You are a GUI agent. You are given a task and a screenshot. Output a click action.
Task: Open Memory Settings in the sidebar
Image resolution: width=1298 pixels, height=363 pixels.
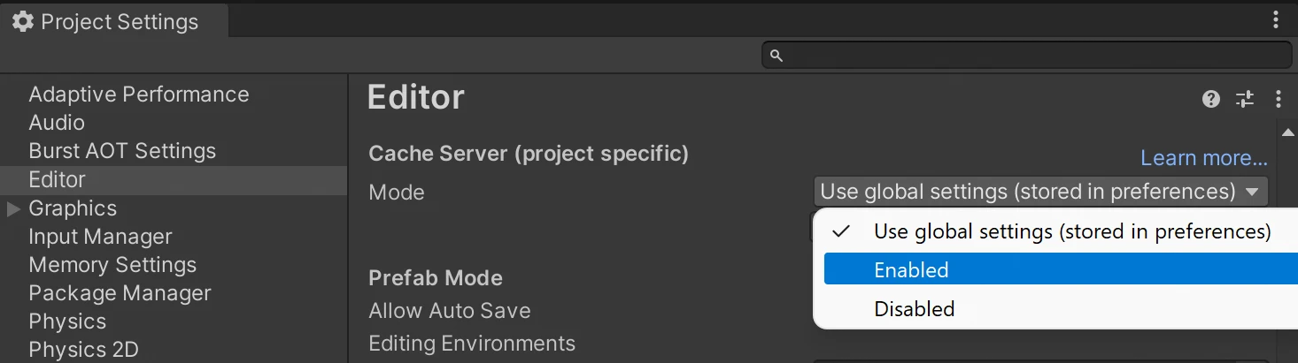point(112,265)
